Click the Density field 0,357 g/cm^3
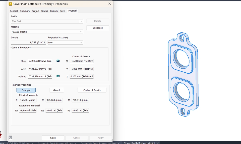Screen dimensions: 241x144 [28, 42]
